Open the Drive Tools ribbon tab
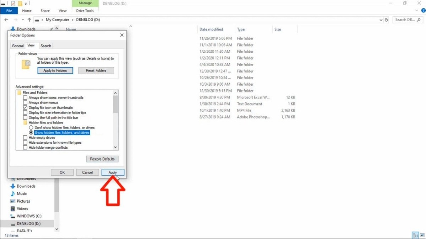The height and width of the screenshot is (239, 426). pos(85,11)
